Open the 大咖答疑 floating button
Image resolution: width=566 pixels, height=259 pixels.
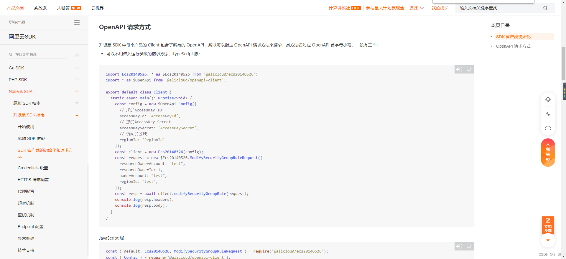[x=548, y=152]
